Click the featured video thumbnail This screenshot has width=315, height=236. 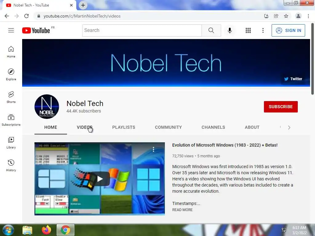100,179
